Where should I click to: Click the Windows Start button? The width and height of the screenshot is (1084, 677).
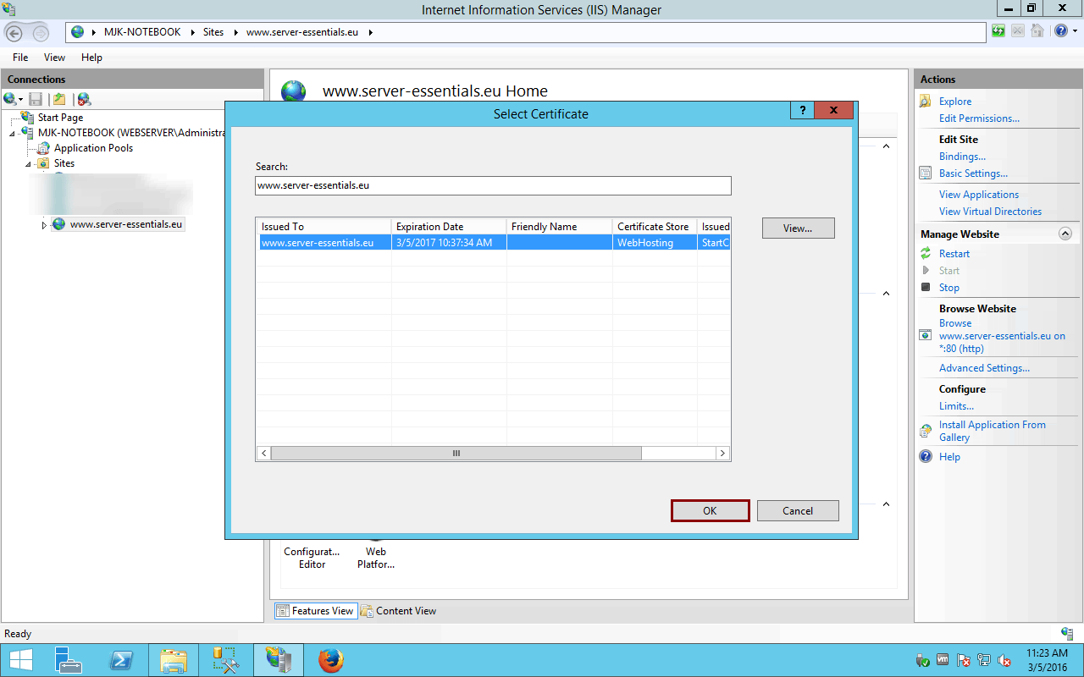tap(20, 660)
